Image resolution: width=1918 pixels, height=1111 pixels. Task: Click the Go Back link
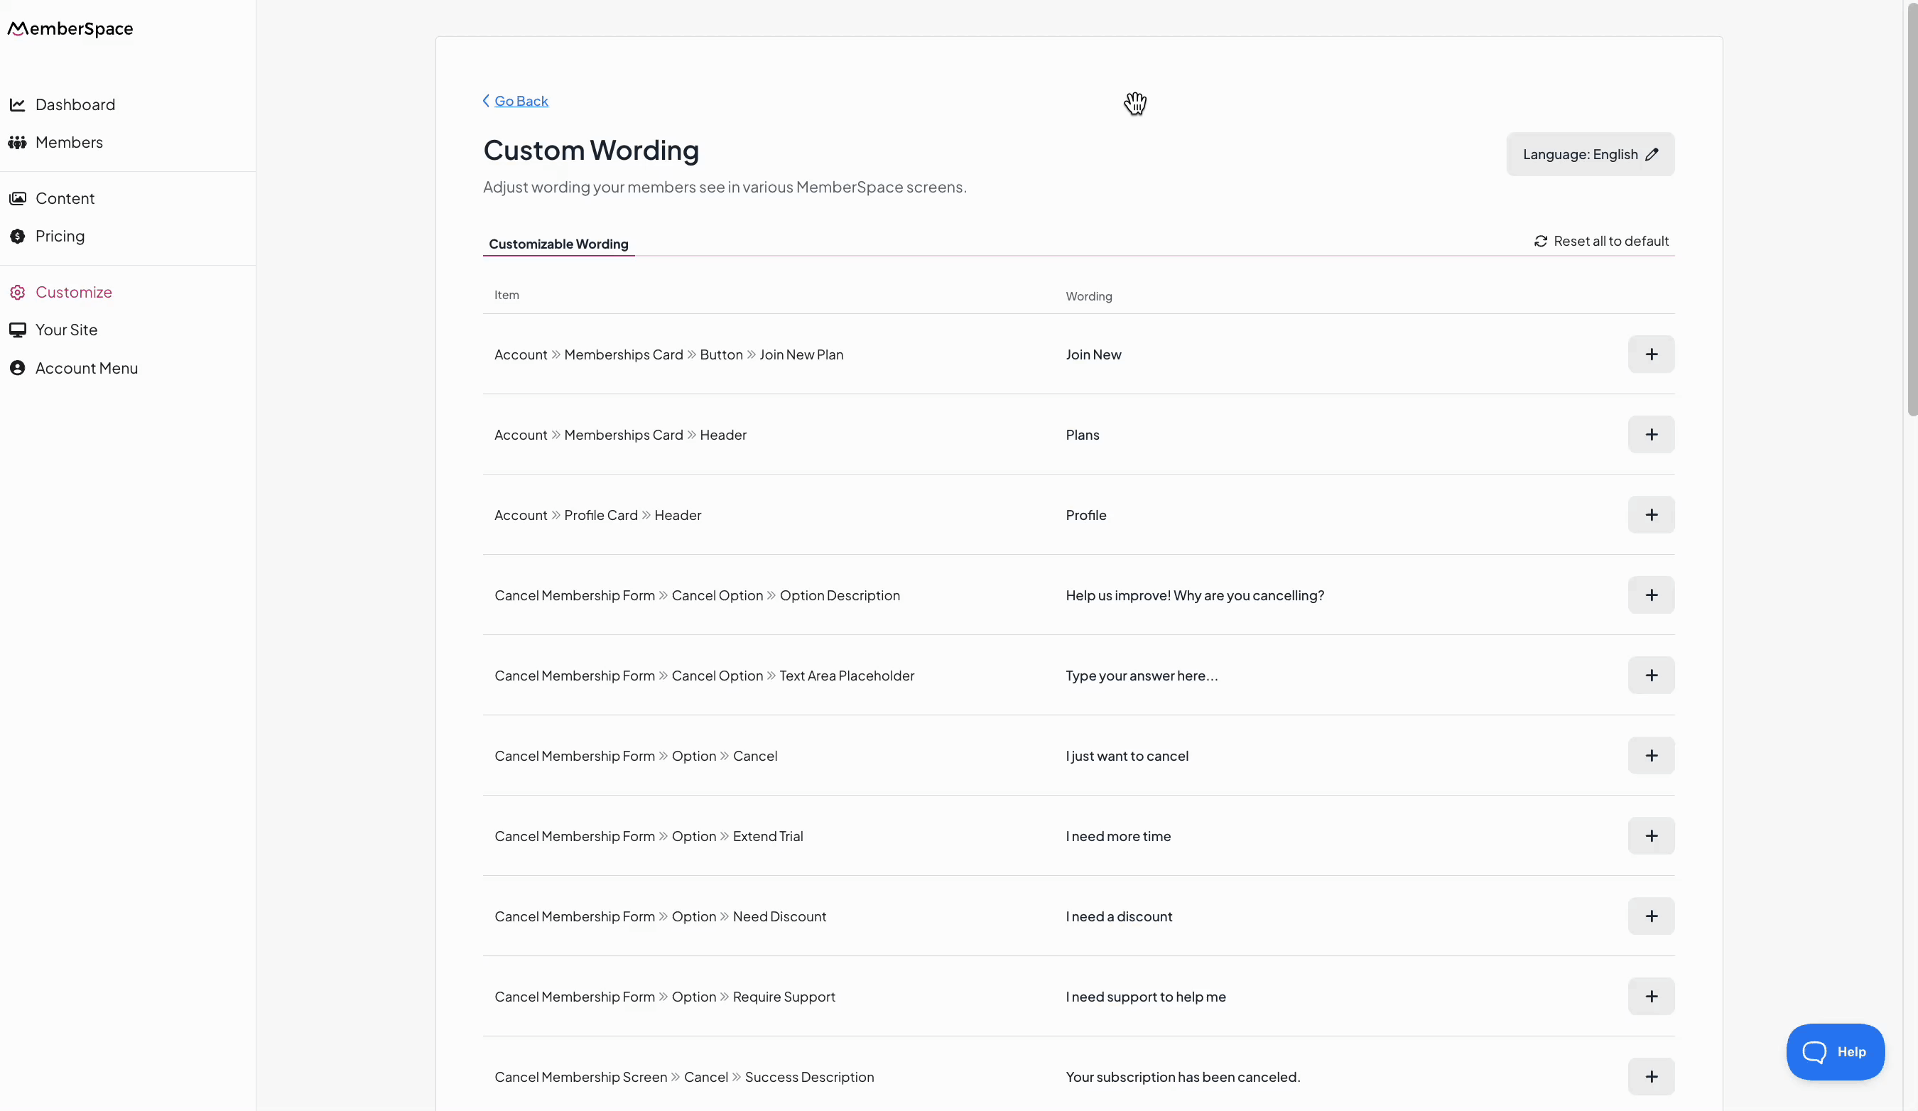[521, 100]
